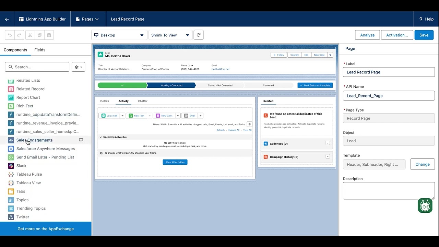Viewport: 439px width, 247px height.
Task: Open the New Event dropdown arrow
Action: coord(178,116)
